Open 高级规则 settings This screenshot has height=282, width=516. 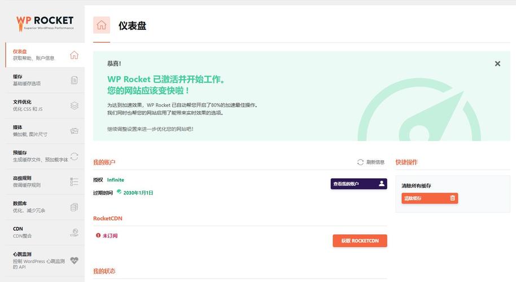[x=45, y=182]
